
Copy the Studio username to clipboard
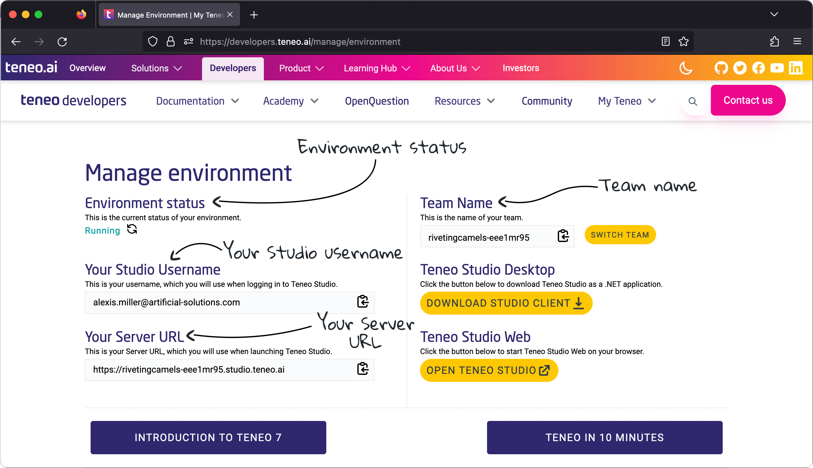pos(362,302)
